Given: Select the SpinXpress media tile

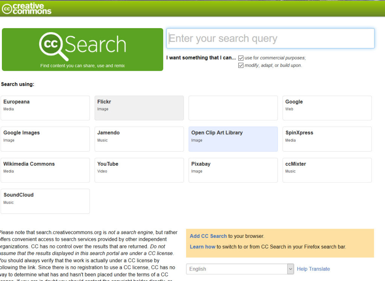Looking at the screenshot, I should pyautogui.click(x=327, y=139).
